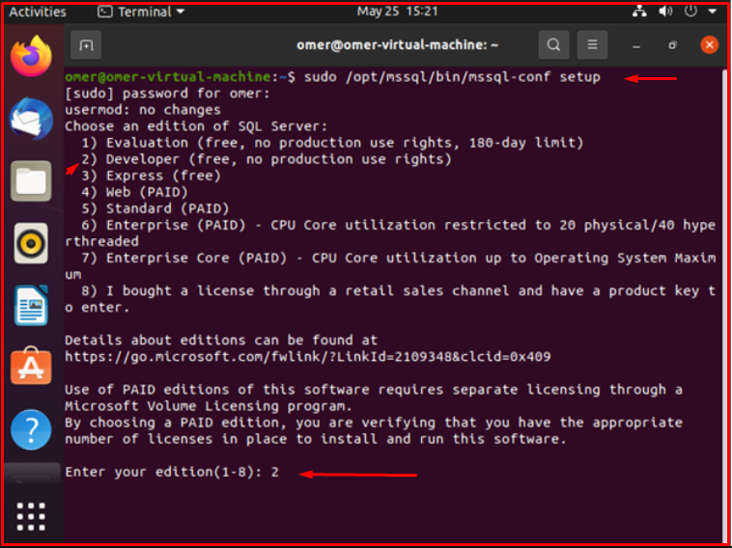
Task: Open the Terminal app menu dropdown
Action: coord(141,12)
